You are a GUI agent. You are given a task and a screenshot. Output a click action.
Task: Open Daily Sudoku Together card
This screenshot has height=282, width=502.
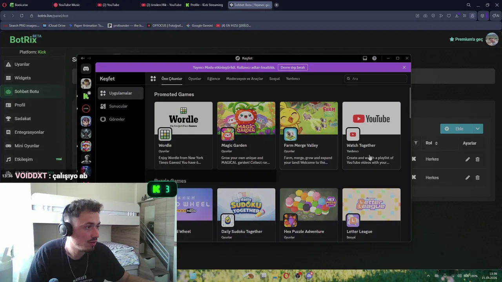pos(246,215)
